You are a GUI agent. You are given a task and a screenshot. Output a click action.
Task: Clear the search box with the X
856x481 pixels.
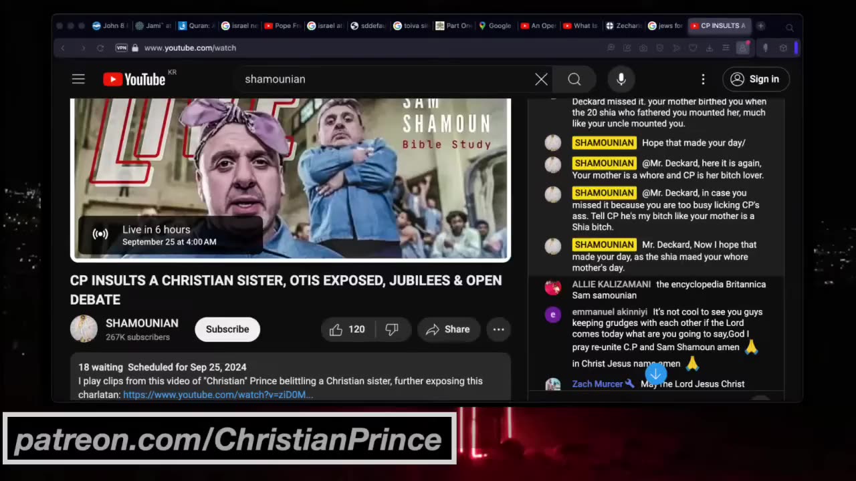541,79
